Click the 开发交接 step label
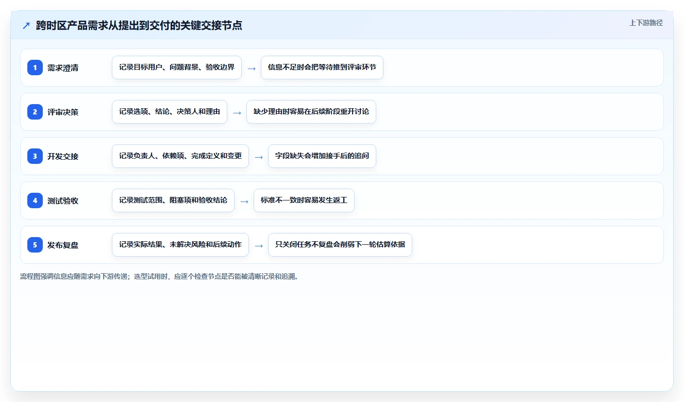Screen dimensions: 684x402 coord(63,156)
